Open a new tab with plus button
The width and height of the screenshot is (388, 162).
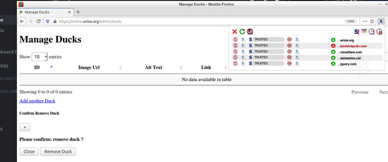(x=78, y=12)
